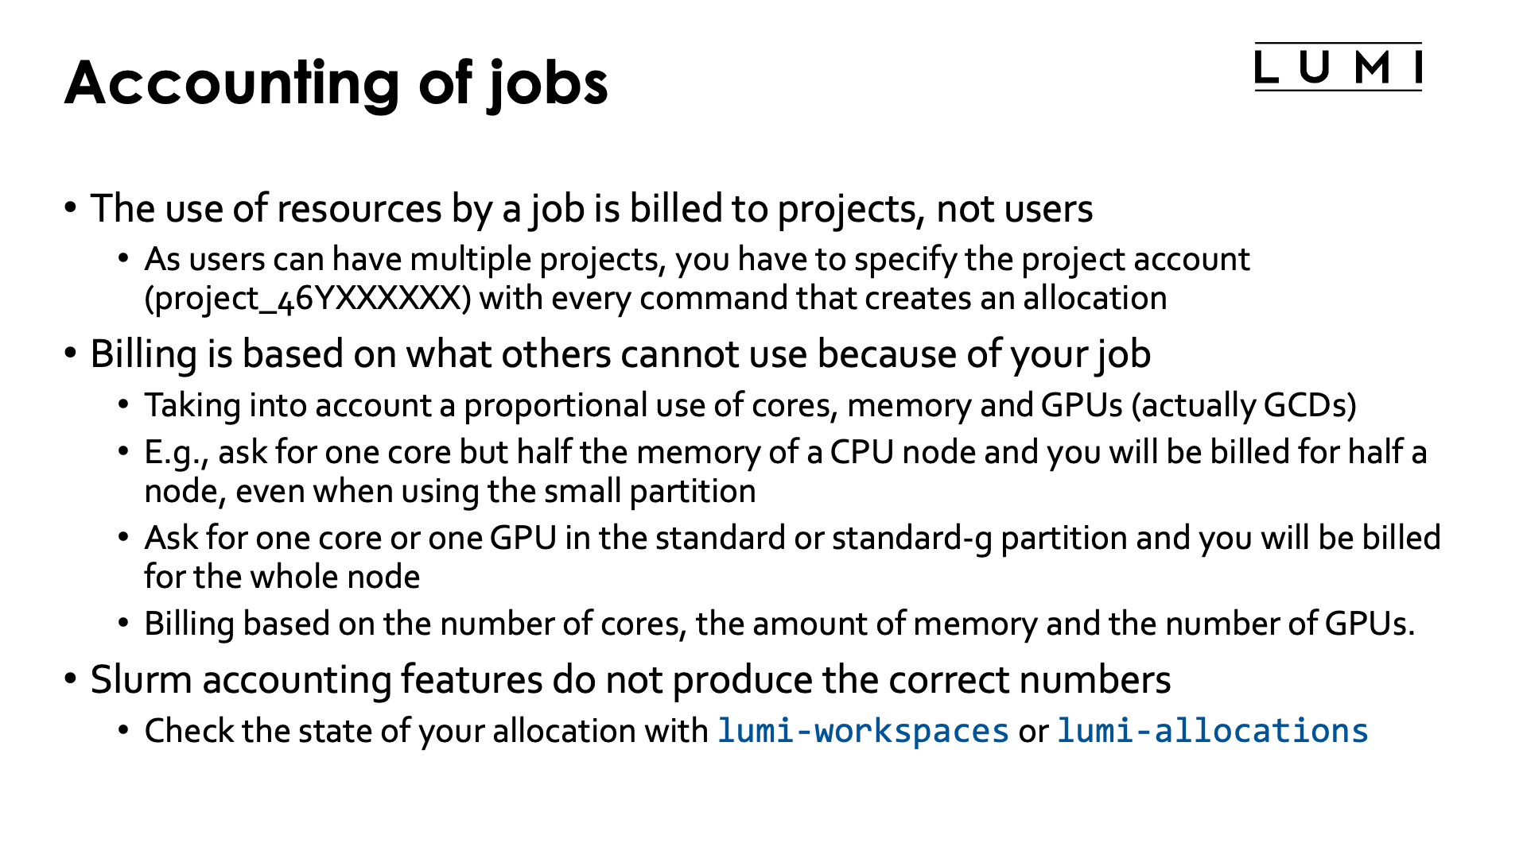Click 'Billing based on the number of cores' line
Viewport: 1527px width, 858px height.
coord(779,624)
